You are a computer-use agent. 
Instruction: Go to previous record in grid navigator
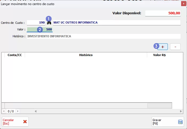(4, 111)
